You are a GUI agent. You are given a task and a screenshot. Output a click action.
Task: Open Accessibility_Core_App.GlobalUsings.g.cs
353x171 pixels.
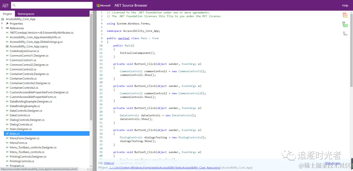click(x=36, y=42)
